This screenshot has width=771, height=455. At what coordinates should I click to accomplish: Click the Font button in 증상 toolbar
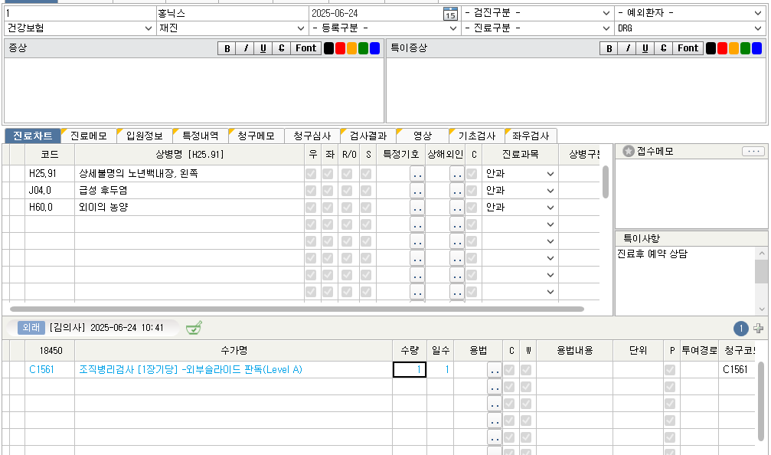(305, 48)
